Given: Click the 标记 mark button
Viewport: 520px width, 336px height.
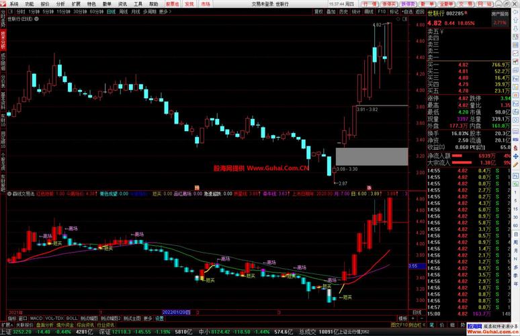Looking at the screenshot, I should 394,11.
